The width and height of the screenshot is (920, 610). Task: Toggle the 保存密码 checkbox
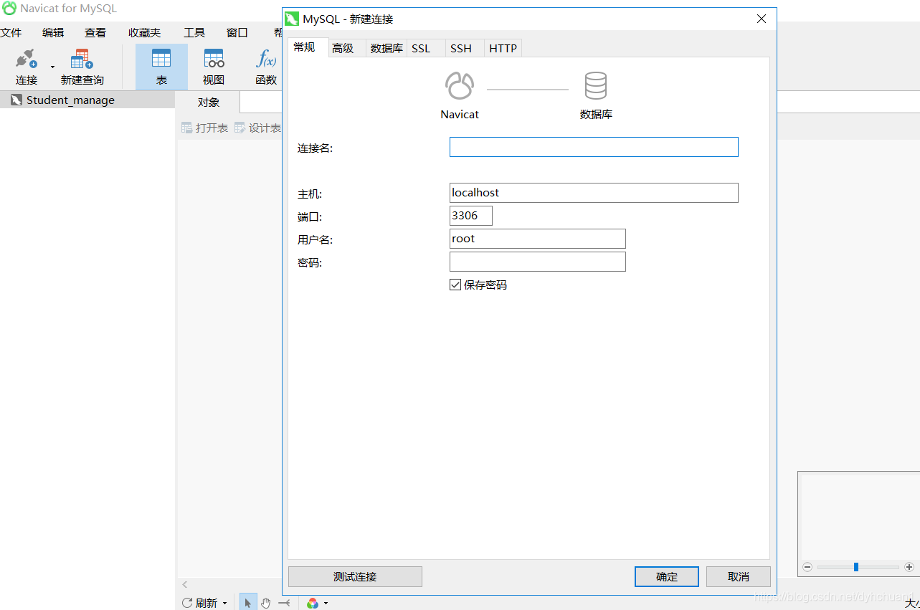tap(455, 285)
